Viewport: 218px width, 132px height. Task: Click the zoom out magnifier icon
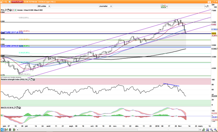211,130
